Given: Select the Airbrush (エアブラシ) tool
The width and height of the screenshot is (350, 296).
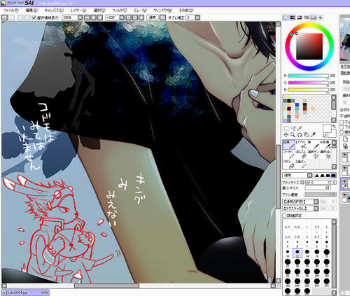Looking at the screenshot, I should pyautogui.click(x=301, y=145).
